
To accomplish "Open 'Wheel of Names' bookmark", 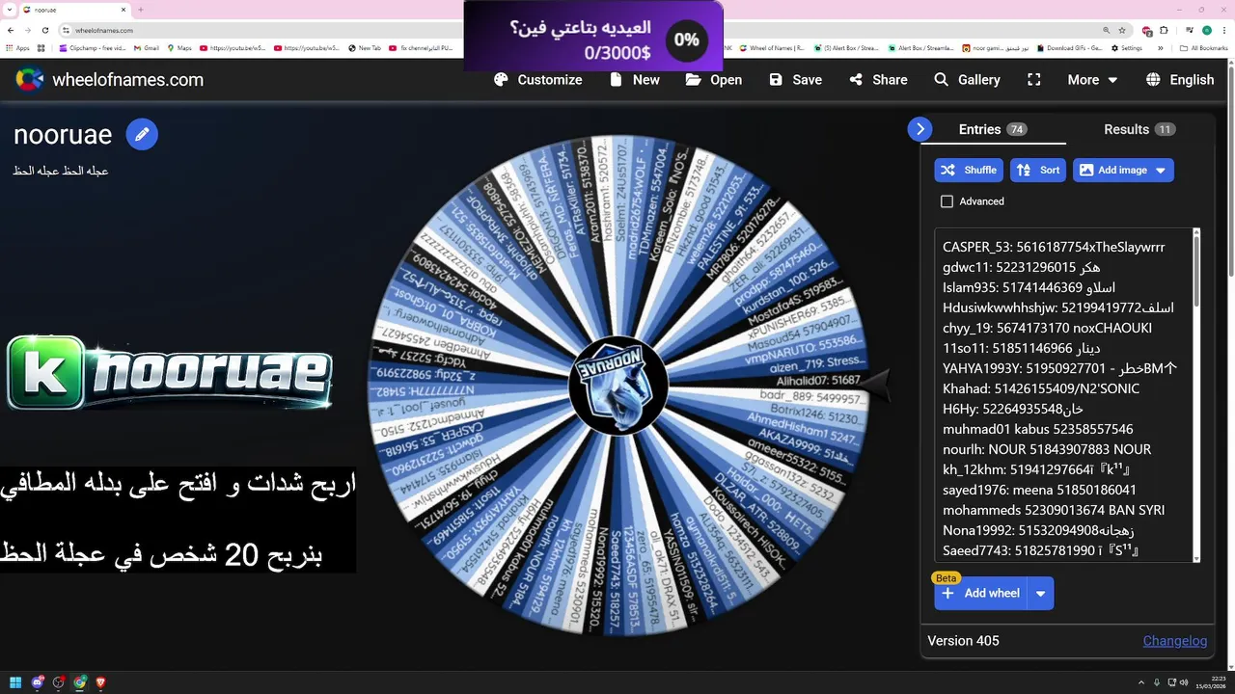I will pyautogui.click(x=771, y=47).
